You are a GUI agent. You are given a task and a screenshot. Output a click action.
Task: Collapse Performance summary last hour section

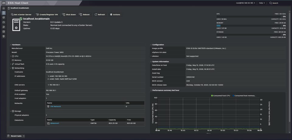(x=151, y=90)
